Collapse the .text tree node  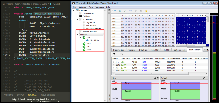(x=81, y=37)
